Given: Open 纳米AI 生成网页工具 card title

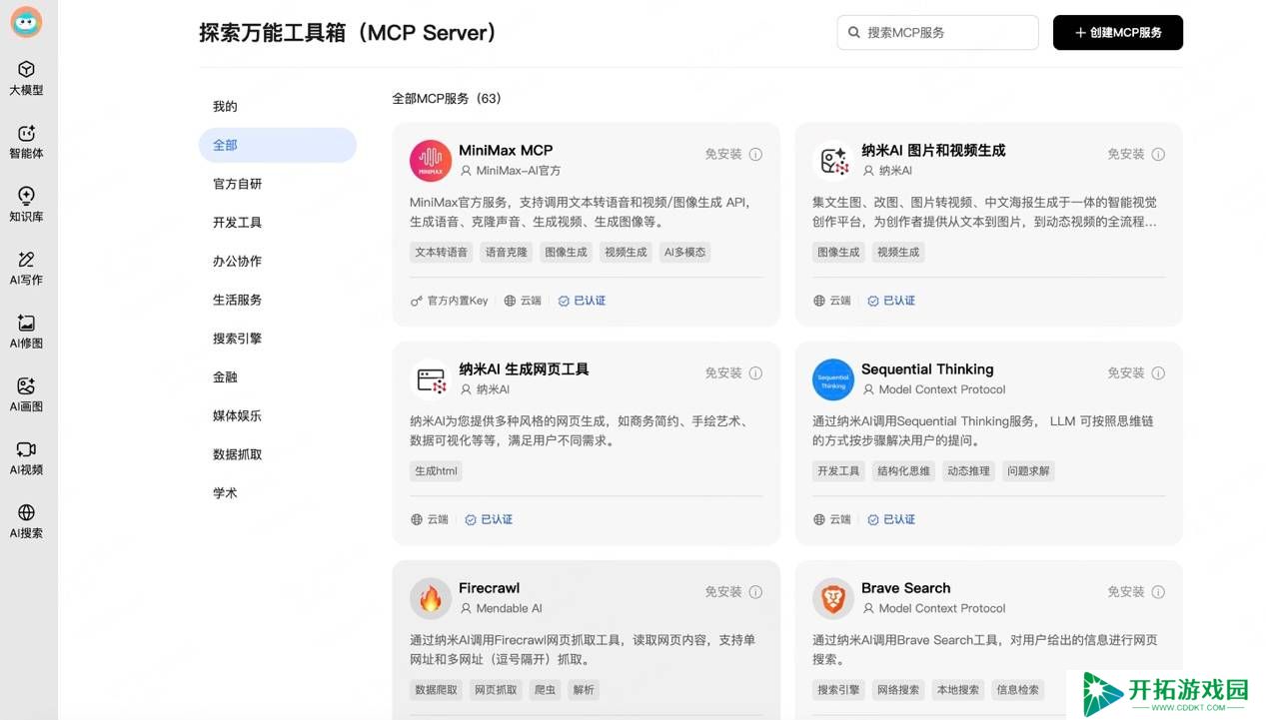Looking at the screenshot, I should 524,369.
